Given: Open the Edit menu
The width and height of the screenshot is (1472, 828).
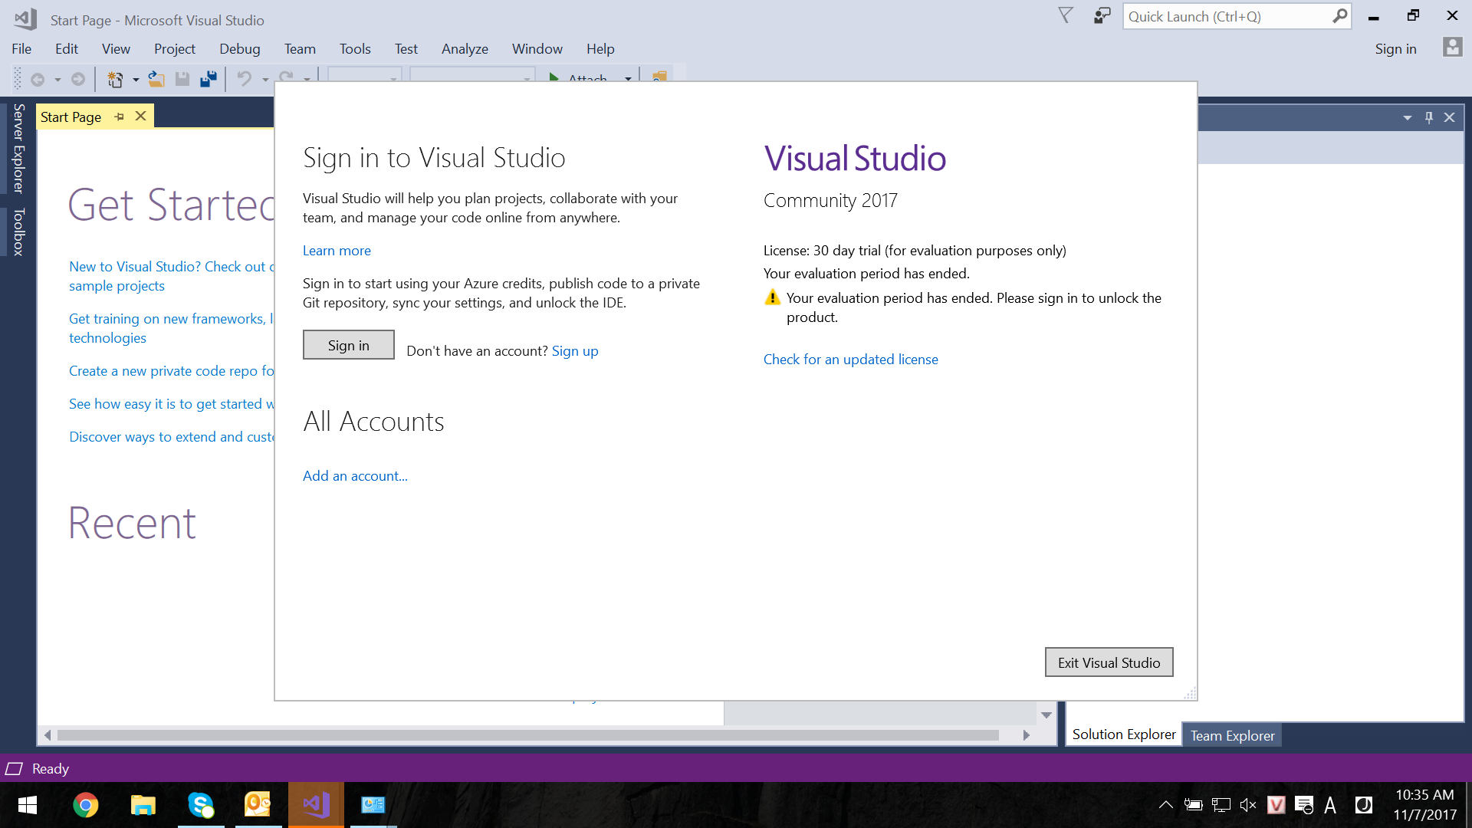Looking at the screenshot, I should [67, 48].
